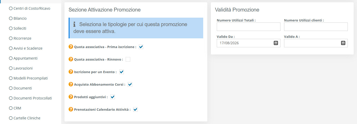This screenshot has width=357, height=124.
Task: Click the Numero Utilizzi Totali field
Action: (248, 27)
